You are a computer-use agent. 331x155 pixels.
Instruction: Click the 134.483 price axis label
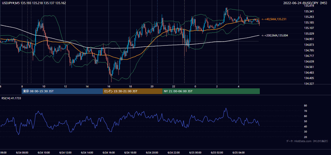click(309, 73)
